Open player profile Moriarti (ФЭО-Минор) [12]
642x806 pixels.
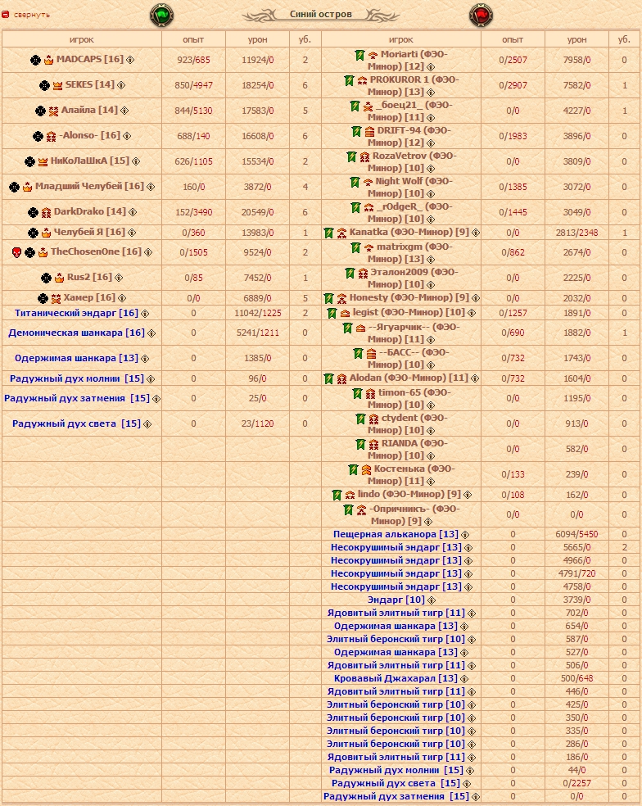point(408,60)
